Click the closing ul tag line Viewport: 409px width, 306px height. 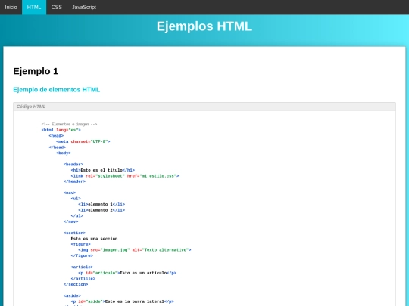point(77,215)
